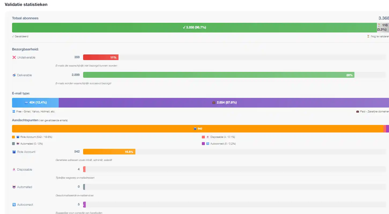Click the Role Account row icon left of the 16.6% bar
The width and height of the screenshot is (389, 214).
[14, 152]
